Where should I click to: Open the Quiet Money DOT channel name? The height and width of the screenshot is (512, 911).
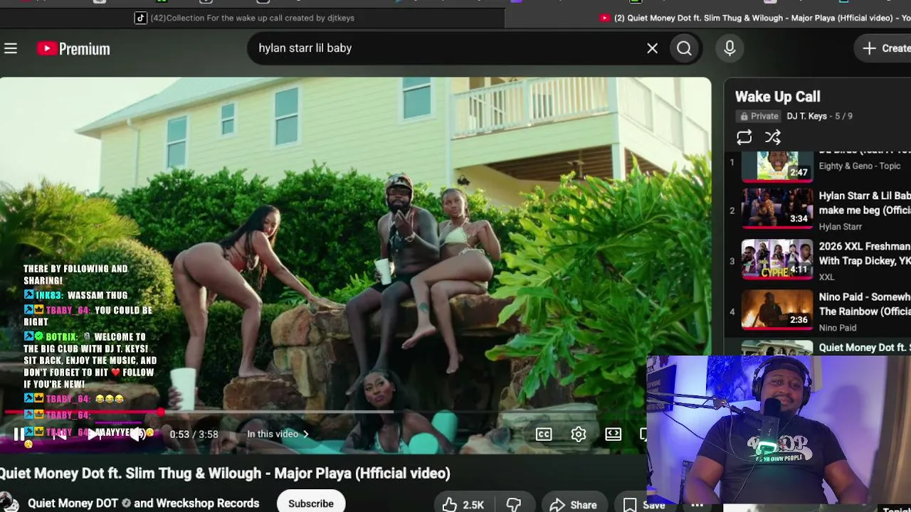[73, 503]
